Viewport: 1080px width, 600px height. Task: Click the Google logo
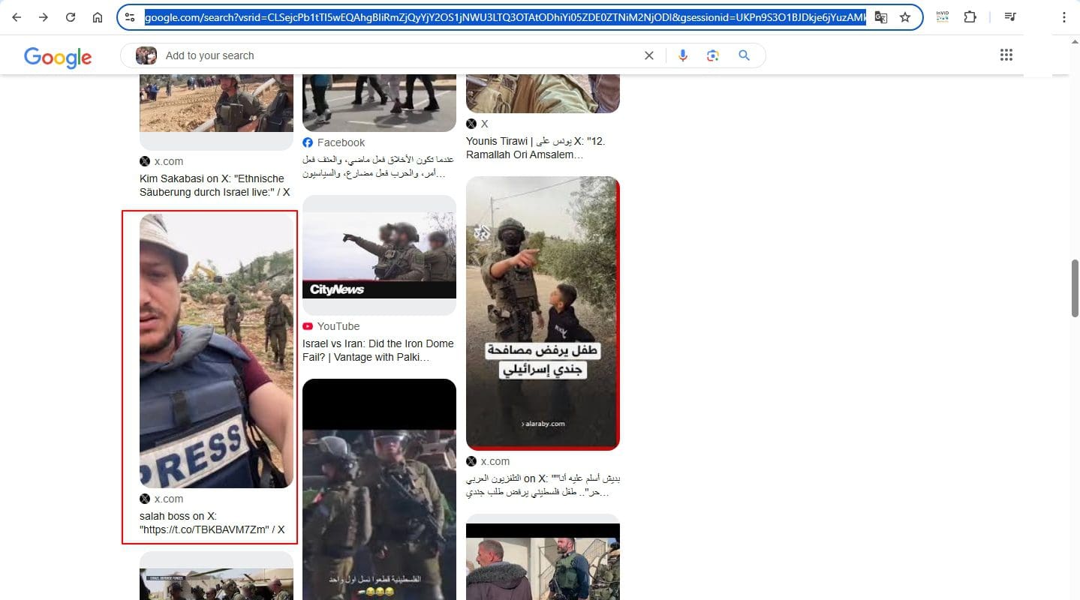tap(58, 57)
